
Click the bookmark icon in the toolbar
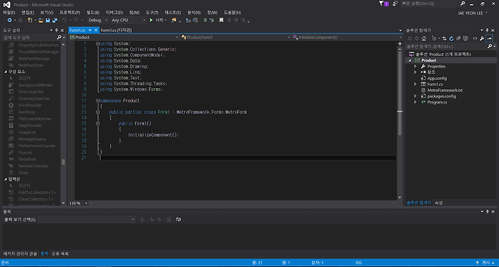point(221,20)
